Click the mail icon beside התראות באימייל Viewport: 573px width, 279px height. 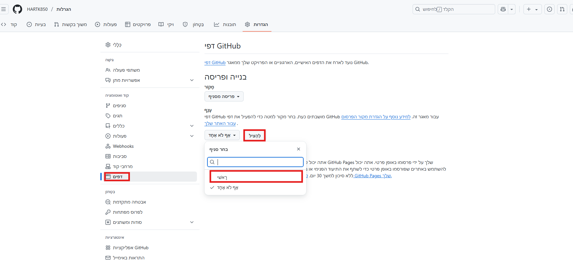[x=108, y=258]
